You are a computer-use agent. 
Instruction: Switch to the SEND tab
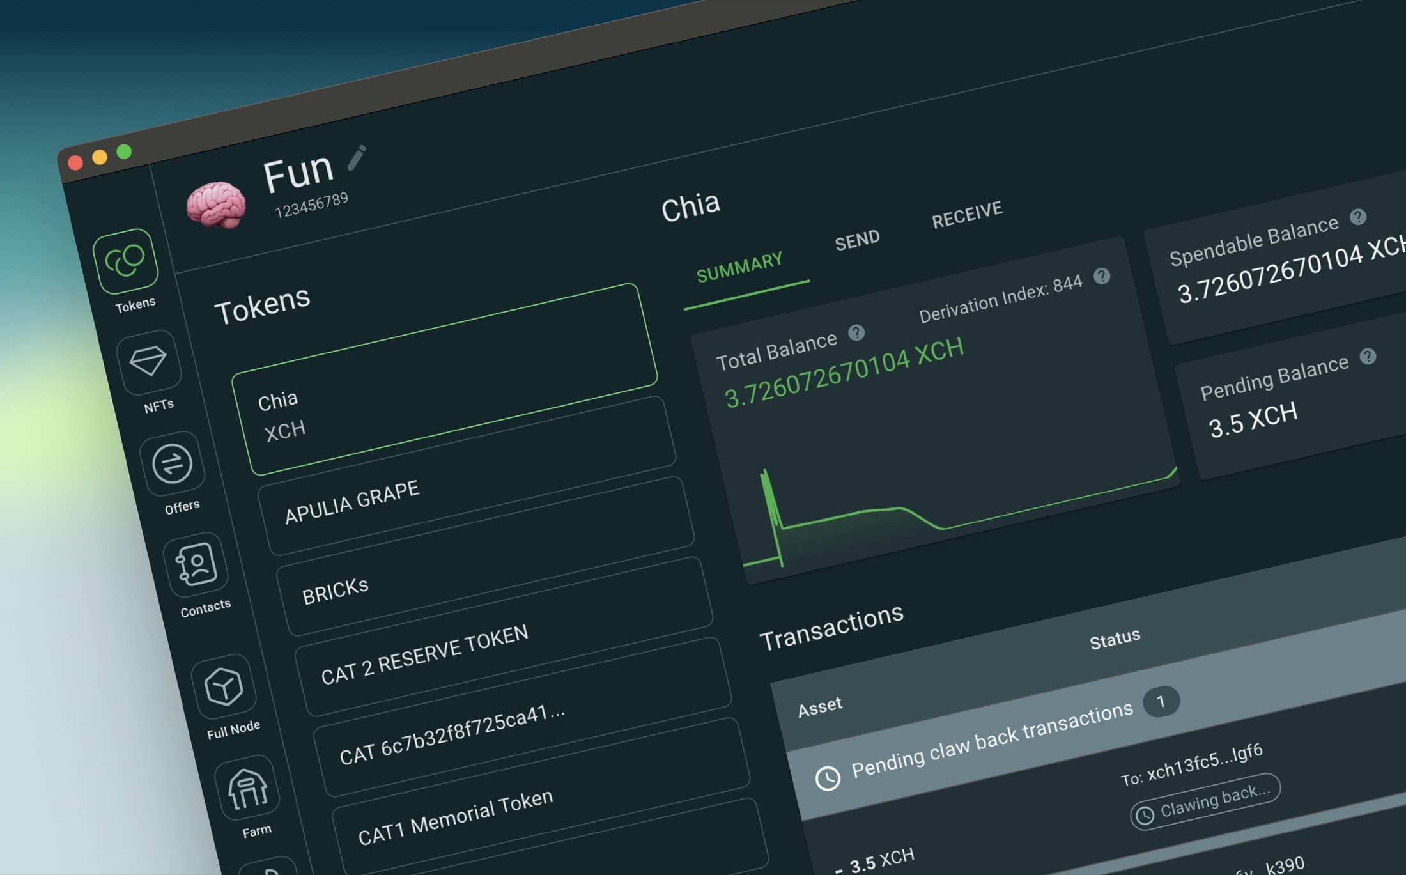[857, 241]
